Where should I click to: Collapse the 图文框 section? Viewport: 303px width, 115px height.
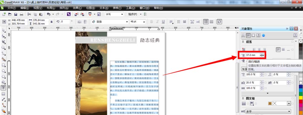pyautogui.click(x=243, y=98)
